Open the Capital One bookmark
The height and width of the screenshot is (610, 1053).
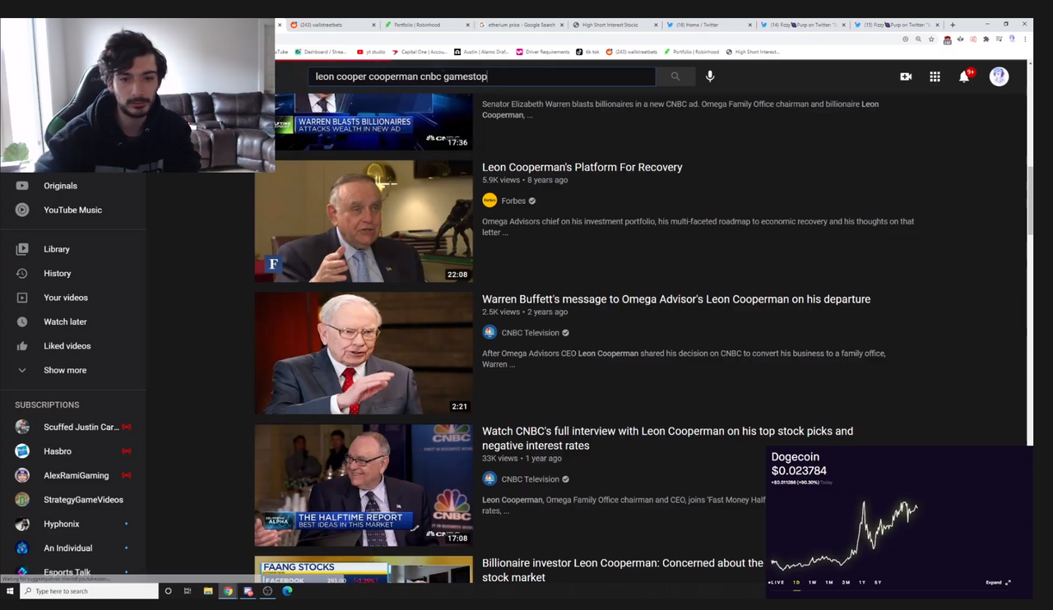coord(420,52)
